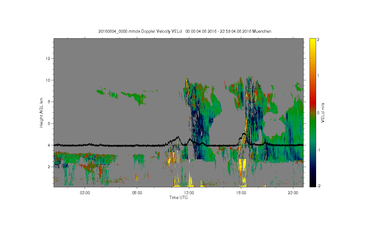The width and height of the screenshot is (376, 225).
Task: Click the height axis tick label 8
Action: pyautogui.click(x=49, y=102)
